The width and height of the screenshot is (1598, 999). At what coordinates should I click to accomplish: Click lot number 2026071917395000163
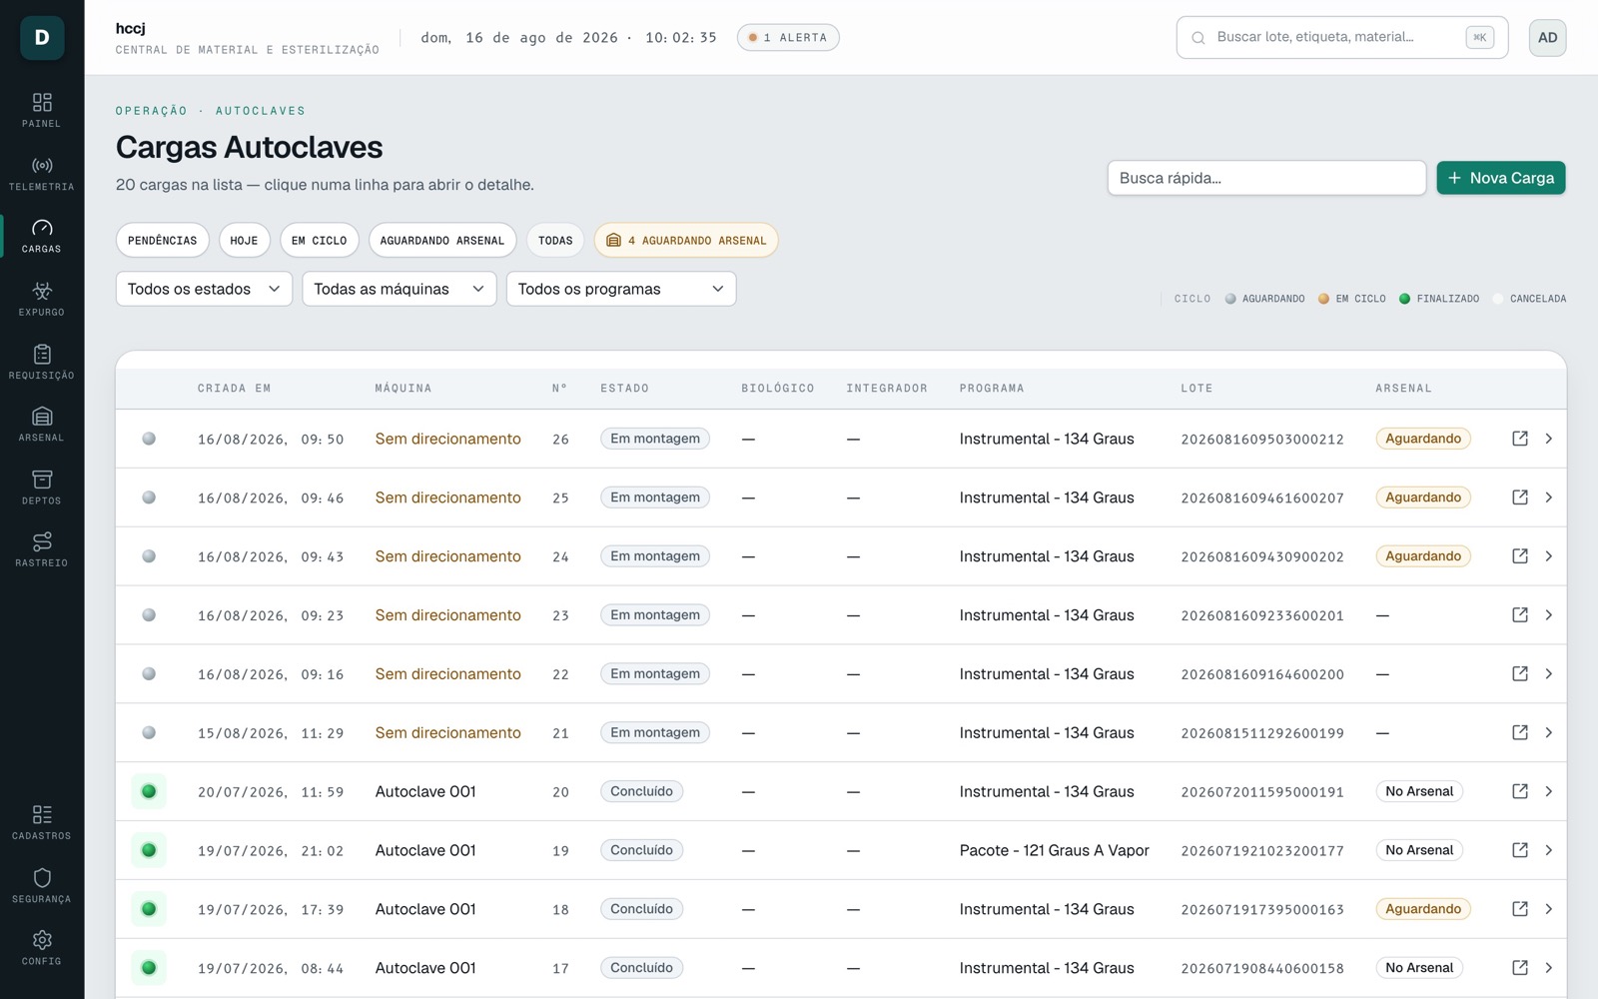click(1262, 910)
